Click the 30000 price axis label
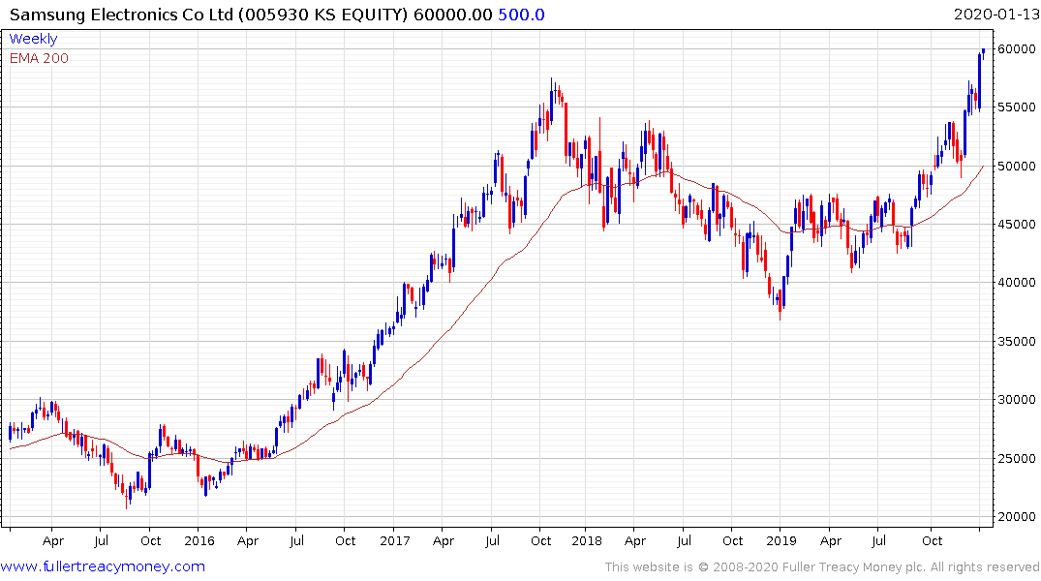Image resolution: width=1041 pixels, height=581 pixels. pos(1016,400)
